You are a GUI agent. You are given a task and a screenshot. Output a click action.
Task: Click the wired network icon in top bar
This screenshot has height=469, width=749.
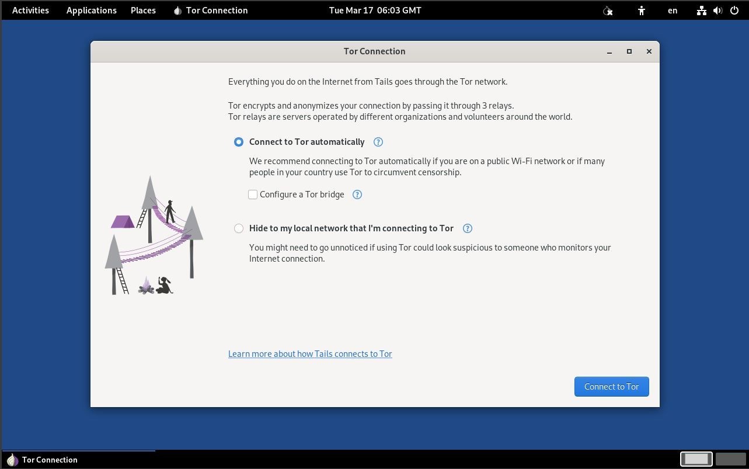click(702, 11)
